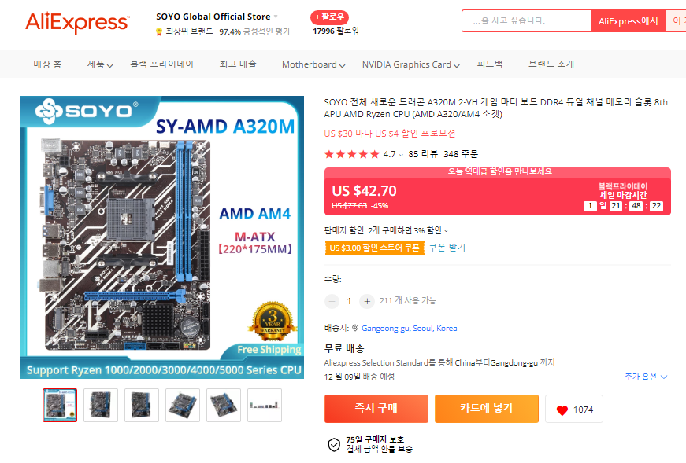Select the last ports view thumbnail
The image size is (686, 463).
point(265,405)
